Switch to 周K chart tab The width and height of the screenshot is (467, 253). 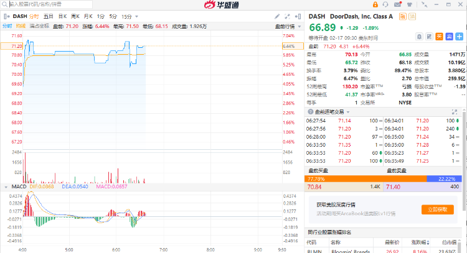tap(75, 16)
